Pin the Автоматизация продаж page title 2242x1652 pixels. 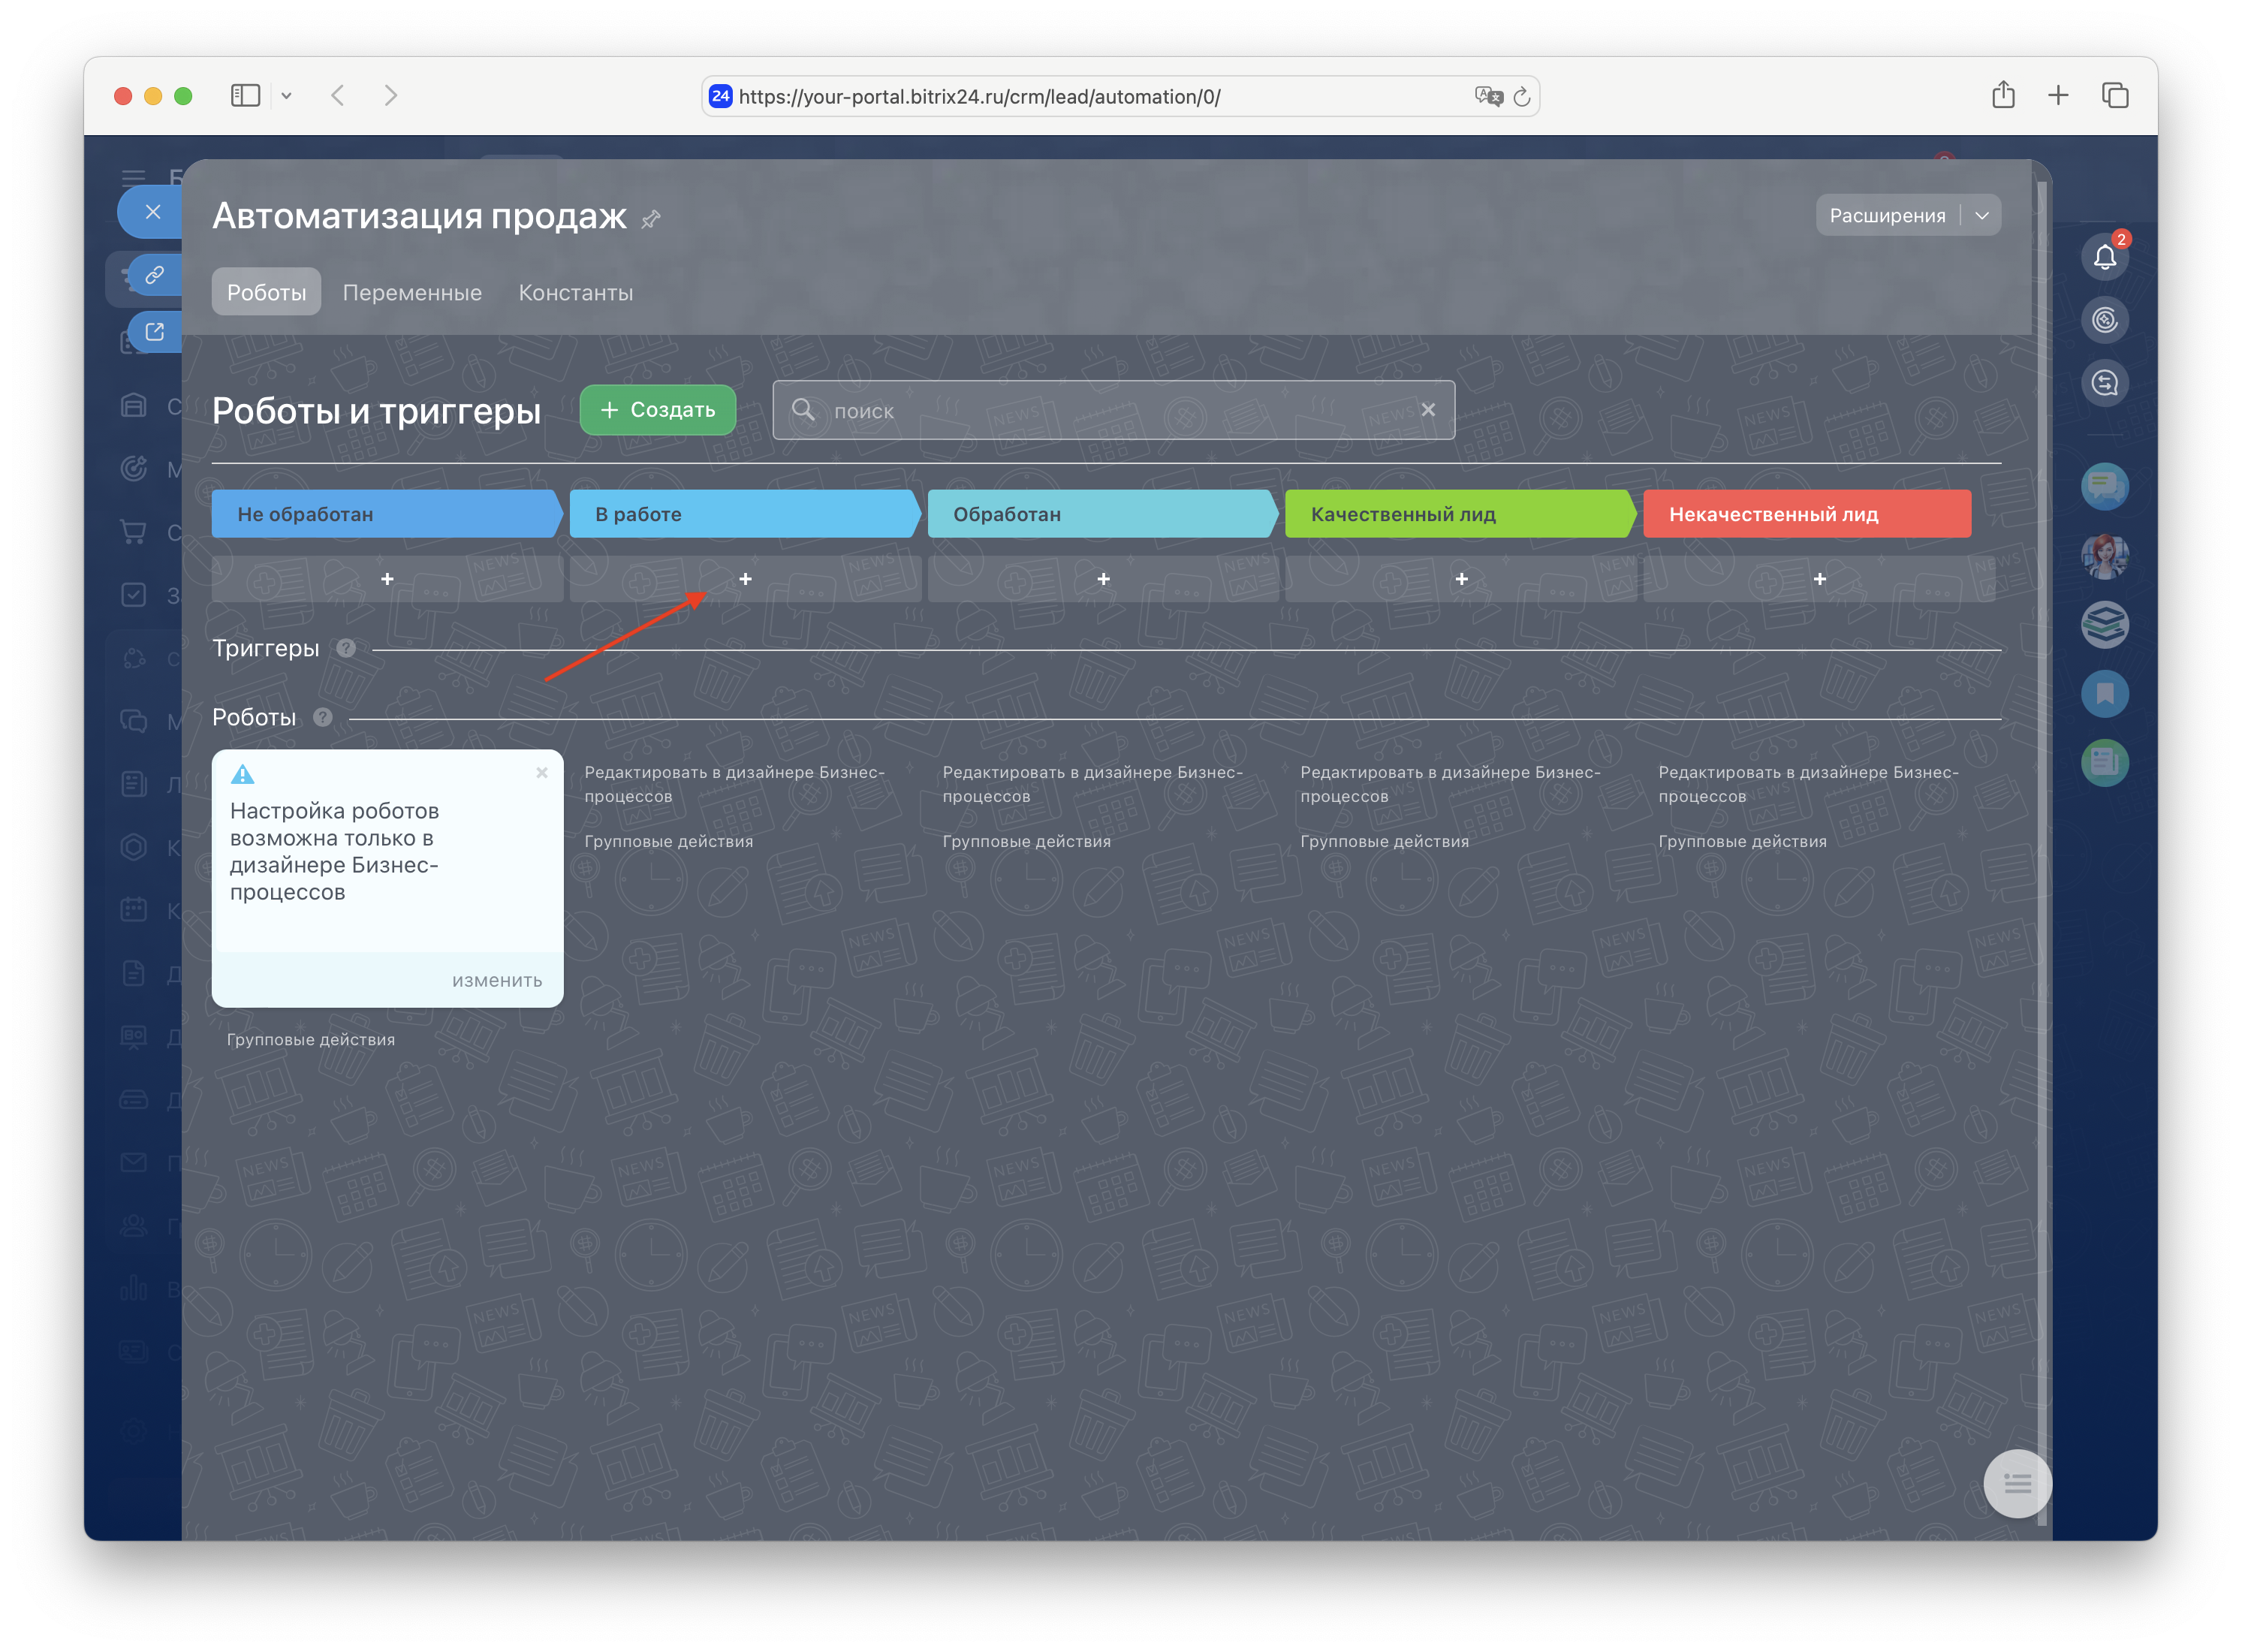tap(651, 219)
